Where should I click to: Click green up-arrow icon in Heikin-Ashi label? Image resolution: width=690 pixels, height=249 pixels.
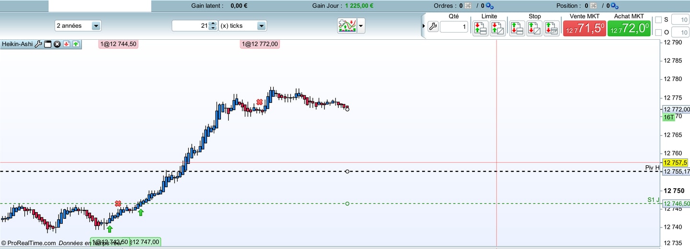pos(76,44)
